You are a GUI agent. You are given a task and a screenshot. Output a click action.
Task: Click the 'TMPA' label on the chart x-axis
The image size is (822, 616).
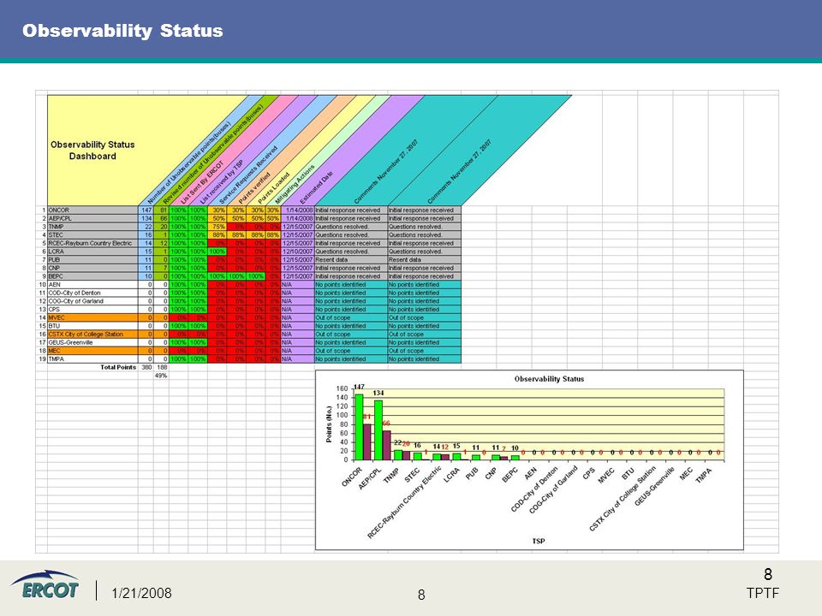[x=704, y=475]
